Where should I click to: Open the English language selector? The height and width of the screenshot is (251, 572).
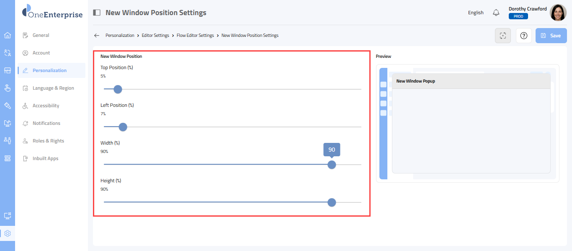pos(476,13)
